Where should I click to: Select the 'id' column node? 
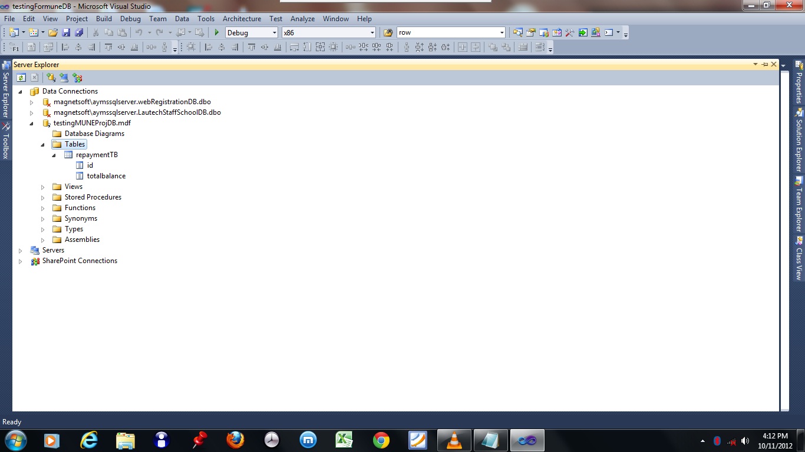click(x=90, y=165)
